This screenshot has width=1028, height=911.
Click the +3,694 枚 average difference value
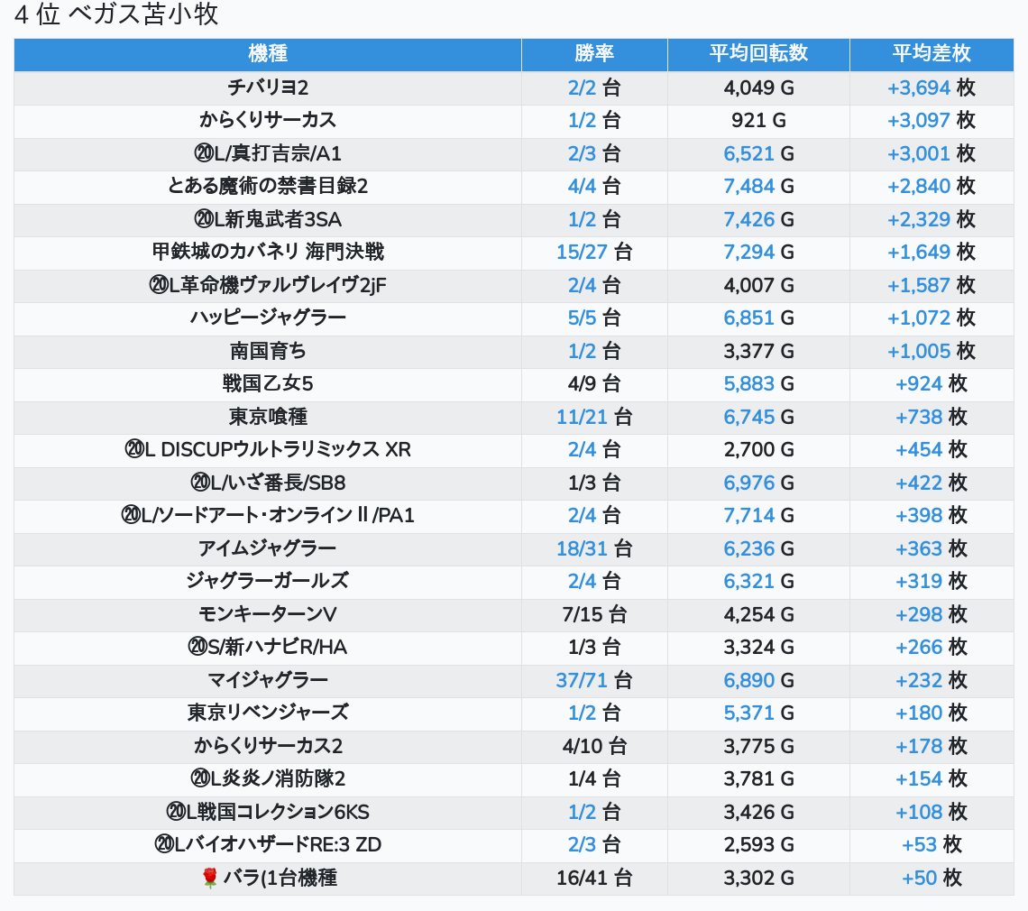pos(932,87)
